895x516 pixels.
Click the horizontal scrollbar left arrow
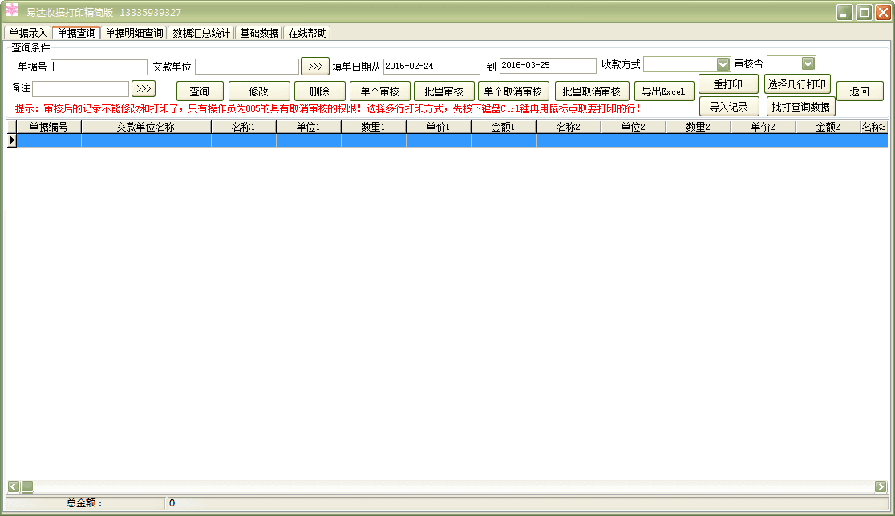13,486
